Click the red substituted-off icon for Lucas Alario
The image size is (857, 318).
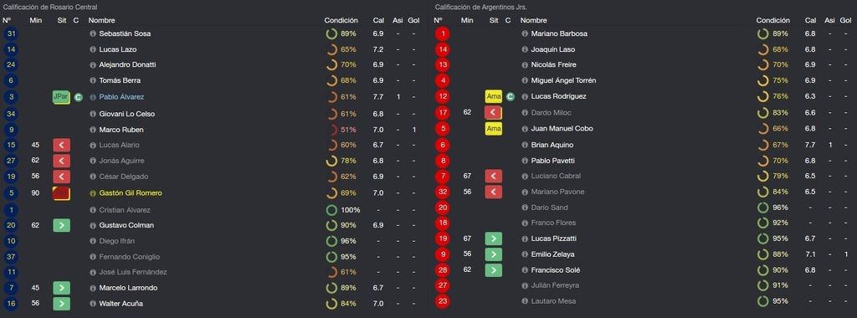pos(61,146)
